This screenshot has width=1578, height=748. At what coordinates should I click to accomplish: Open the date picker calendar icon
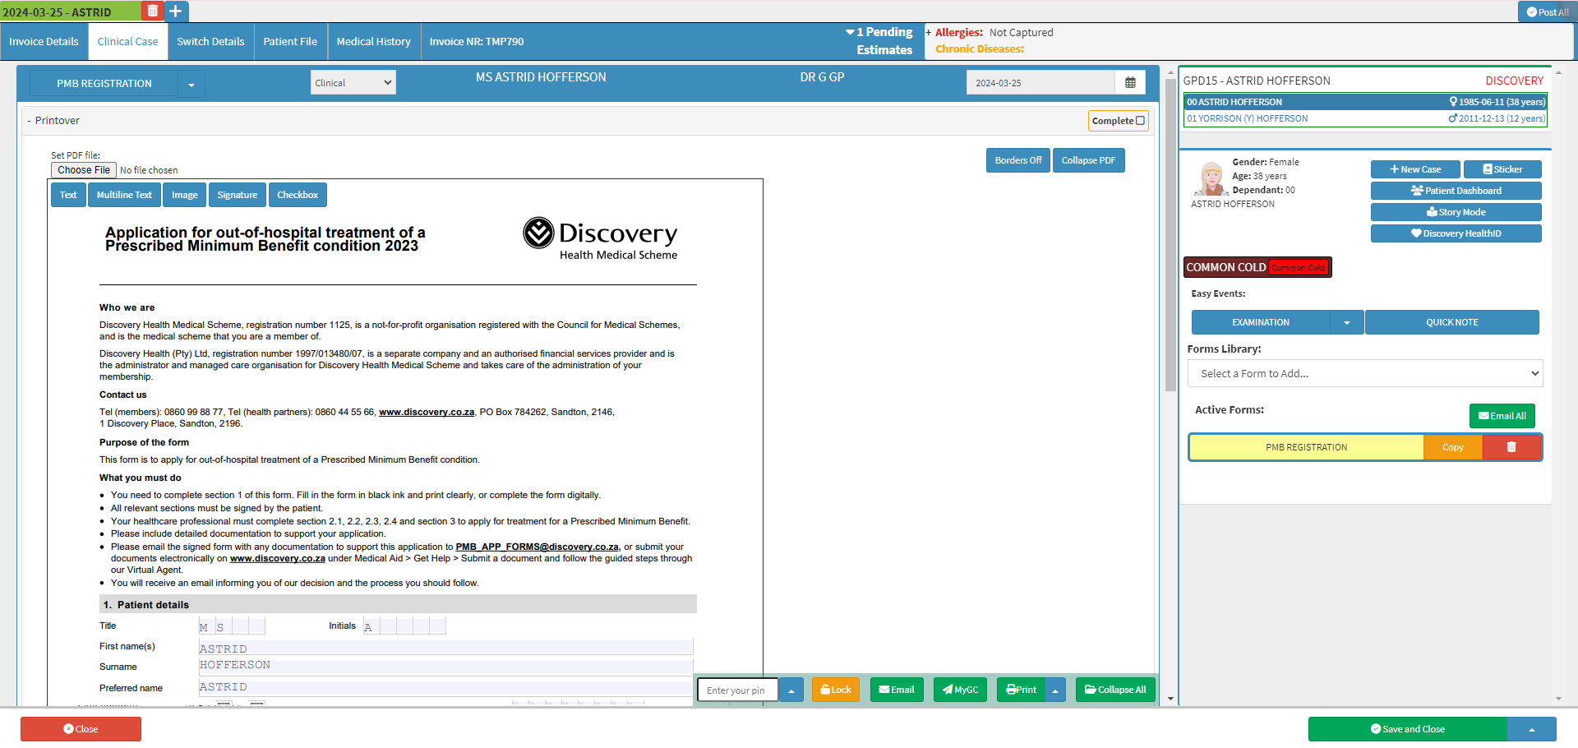coord(1130,83)
